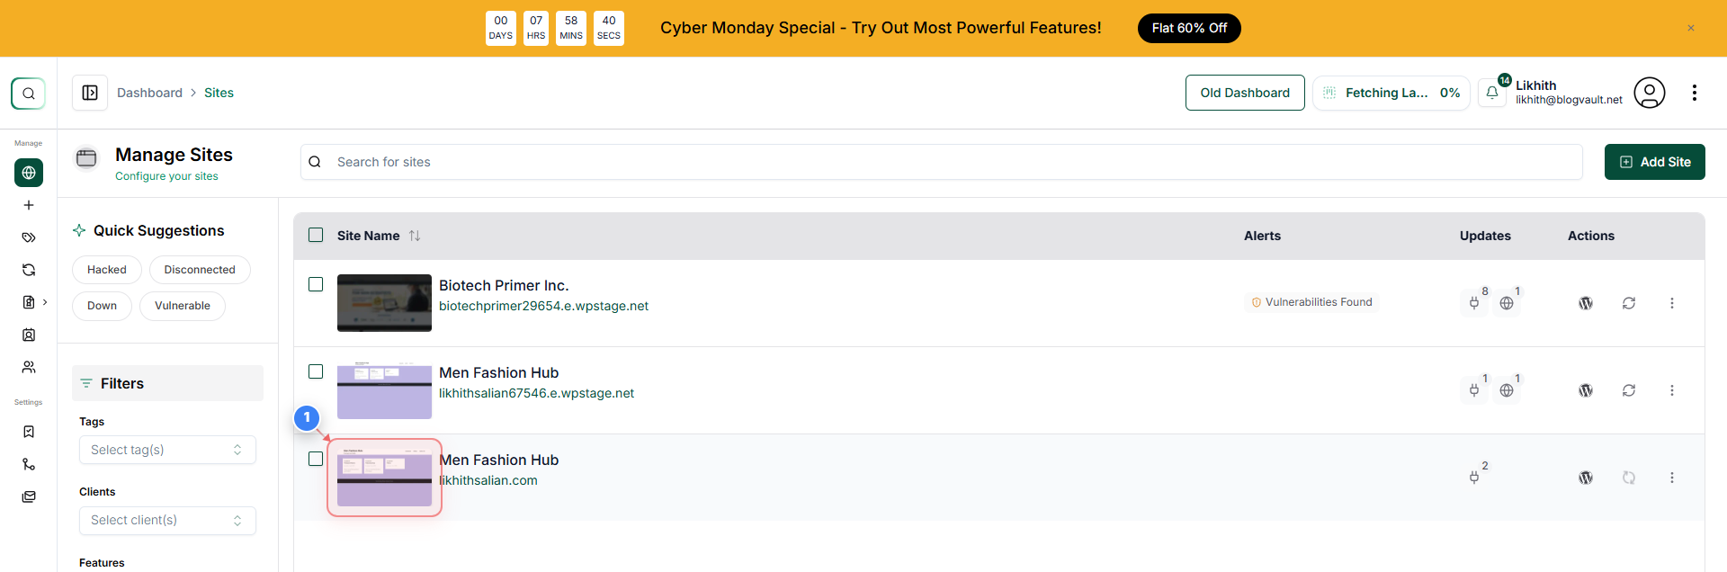Open more actions for likhithsalian67546 site
The width and height of the screenshot is (1727, 572).
1672,390
